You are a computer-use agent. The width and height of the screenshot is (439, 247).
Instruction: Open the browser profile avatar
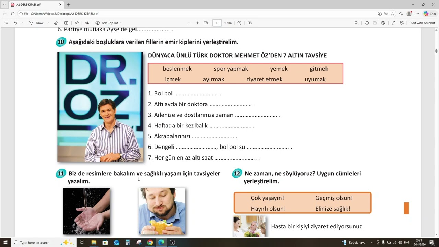pyautogui.click(x=409, y=14)
